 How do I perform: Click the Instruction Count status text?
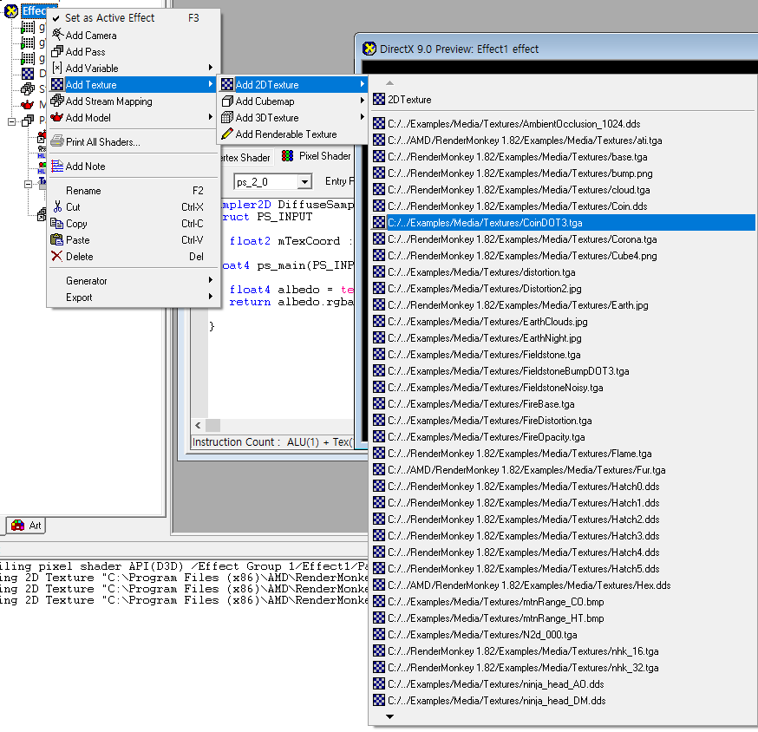(273, 442)
